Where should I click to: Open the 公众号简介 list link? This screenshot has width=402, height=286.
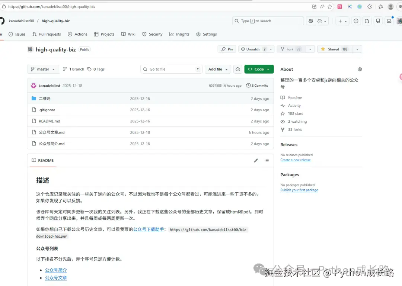(x=56, y=270)
